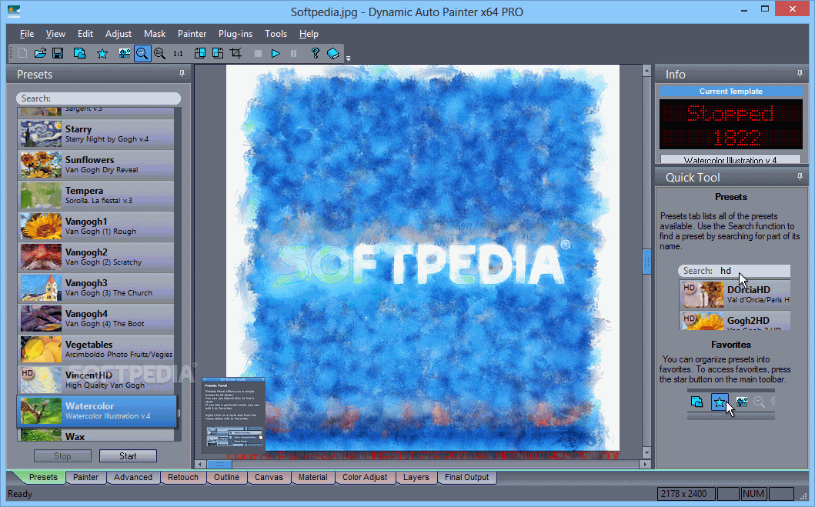Image resolution: width=815 pixels, height=507 pixels.
Task: Switch to the Layers tab
Action: [x=416, y=477]
